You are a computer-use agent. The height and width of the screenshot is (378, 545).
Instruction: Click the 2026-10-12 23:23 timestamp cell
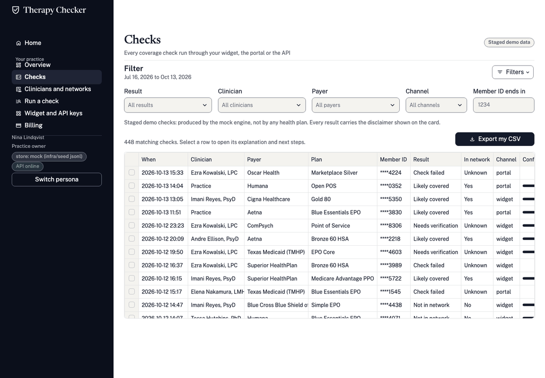tap(163, 226)
